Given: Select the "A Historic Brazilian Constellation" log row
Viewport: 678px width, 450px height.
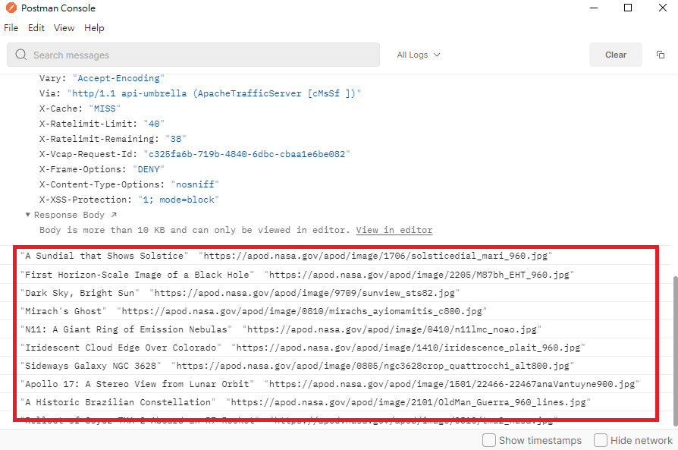Looking at the screenshot, I should (x=335, y=402).
